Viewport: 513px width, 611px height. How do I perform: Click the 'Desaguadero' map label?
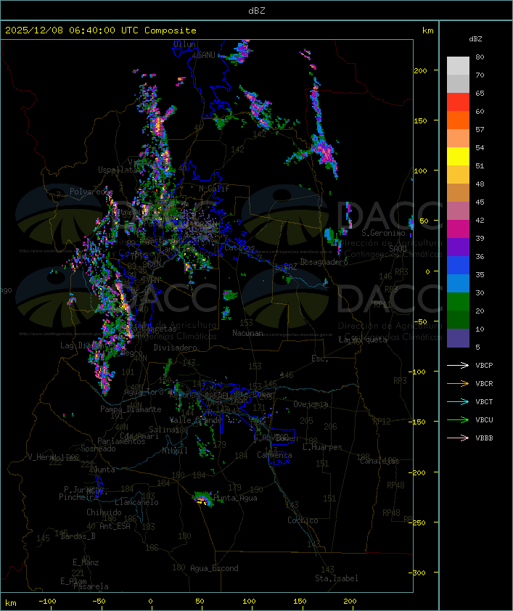pyautogui.click(x=324, y=262)
